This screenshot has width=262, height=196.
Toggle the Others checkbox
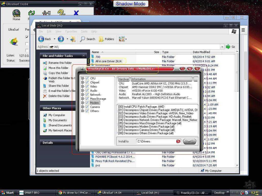coord(87,111)
